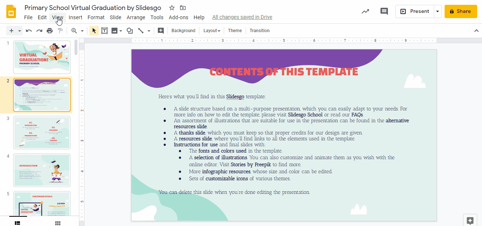Open the Layout dropdown

pos(212,31)
